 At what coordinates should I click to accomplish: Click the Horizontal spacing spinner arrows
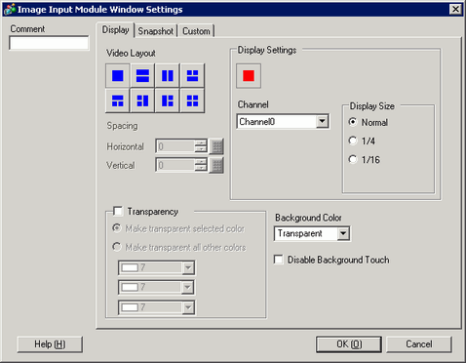click(x=201, y=146)
